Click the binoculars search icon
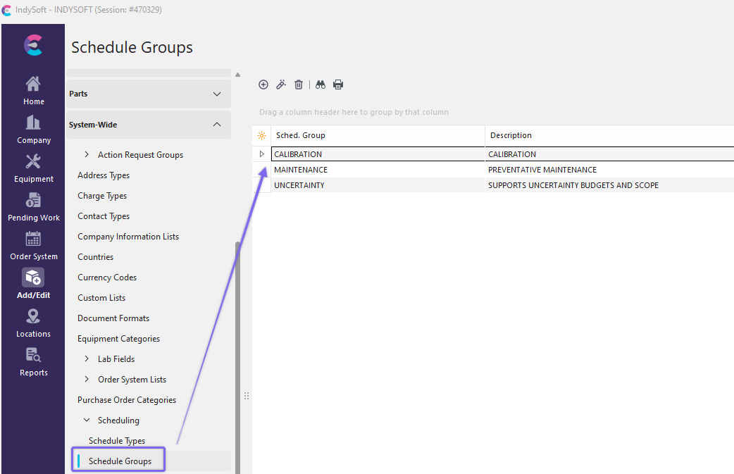Viewport: 734px width, 474px height. (321, 85)
